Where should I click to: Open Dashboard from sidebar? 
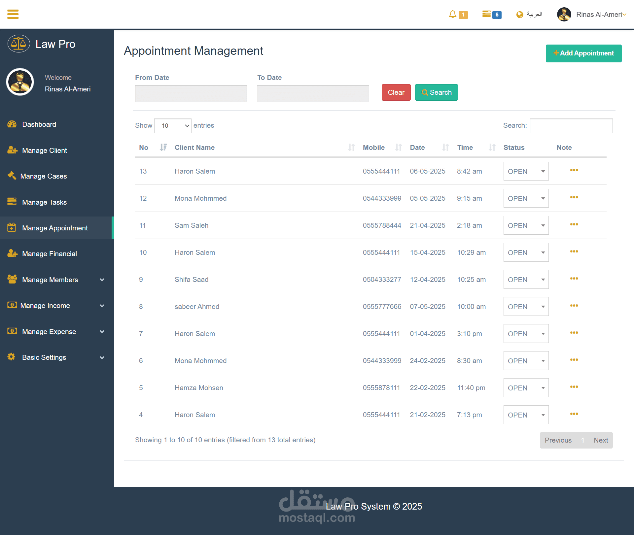tap(39, 124)
